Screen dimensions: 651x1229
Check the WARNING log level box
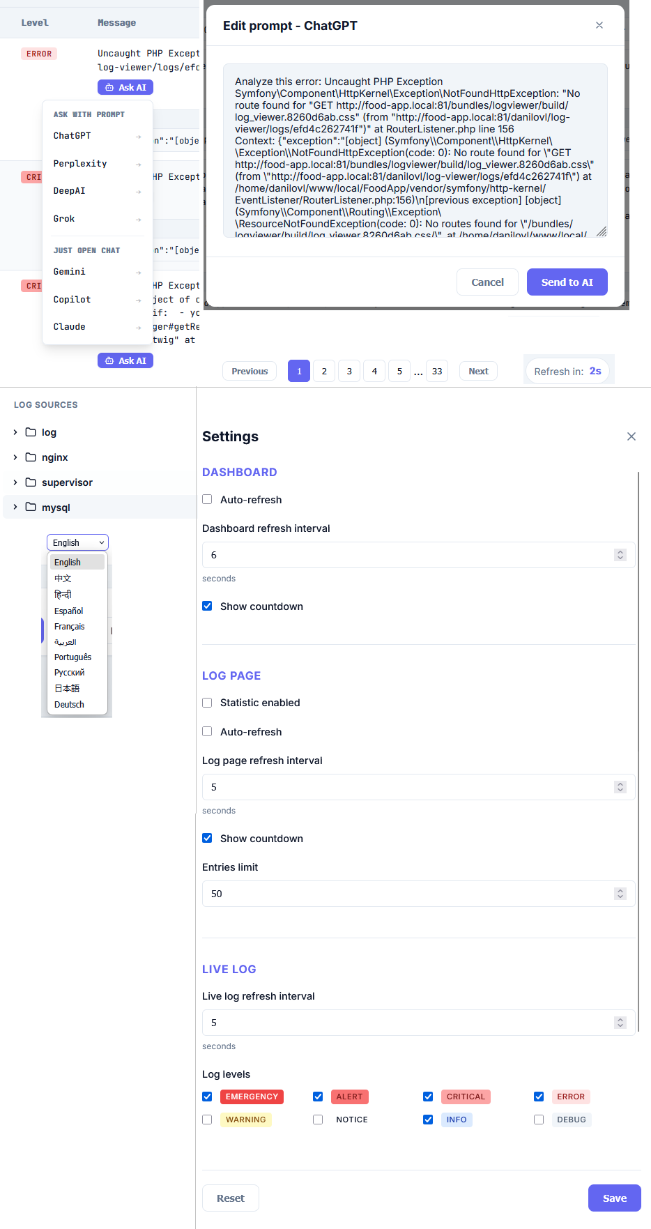[207, 1120]
